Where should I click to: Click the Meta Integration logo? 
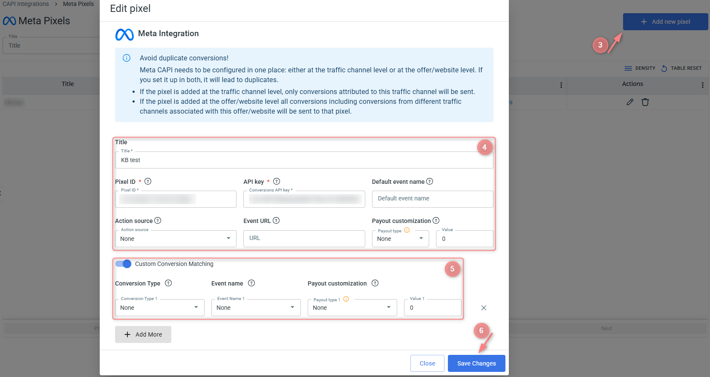pos(124,34)
